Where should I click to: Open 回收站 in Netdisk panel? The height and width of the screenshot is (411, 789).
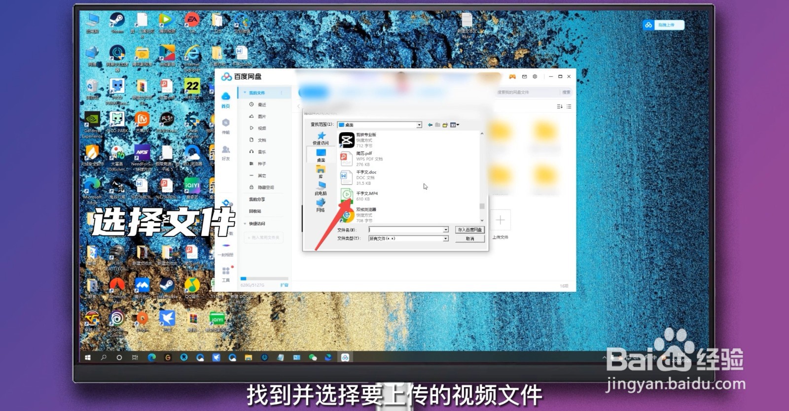pos(255,211)
